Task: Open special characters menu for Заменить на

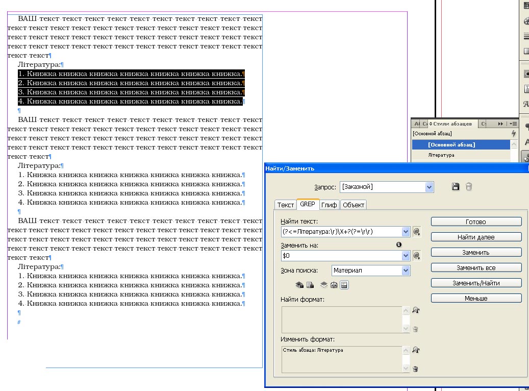Action: (x=416, y=255)
